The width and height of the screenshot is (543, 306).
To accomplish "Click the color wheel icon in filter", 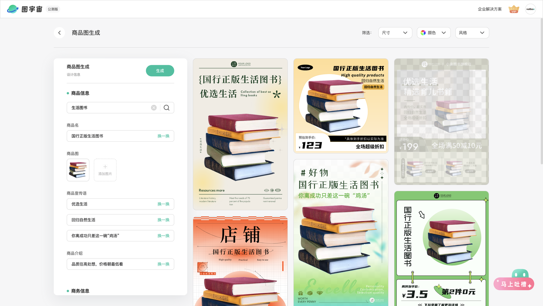I will [x=423, y=33].
